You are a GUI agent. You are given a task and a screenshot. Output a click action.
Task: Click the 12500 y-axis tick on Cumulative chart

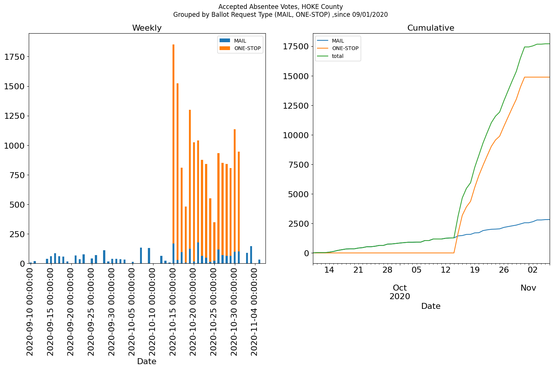[x=296, y=105]
